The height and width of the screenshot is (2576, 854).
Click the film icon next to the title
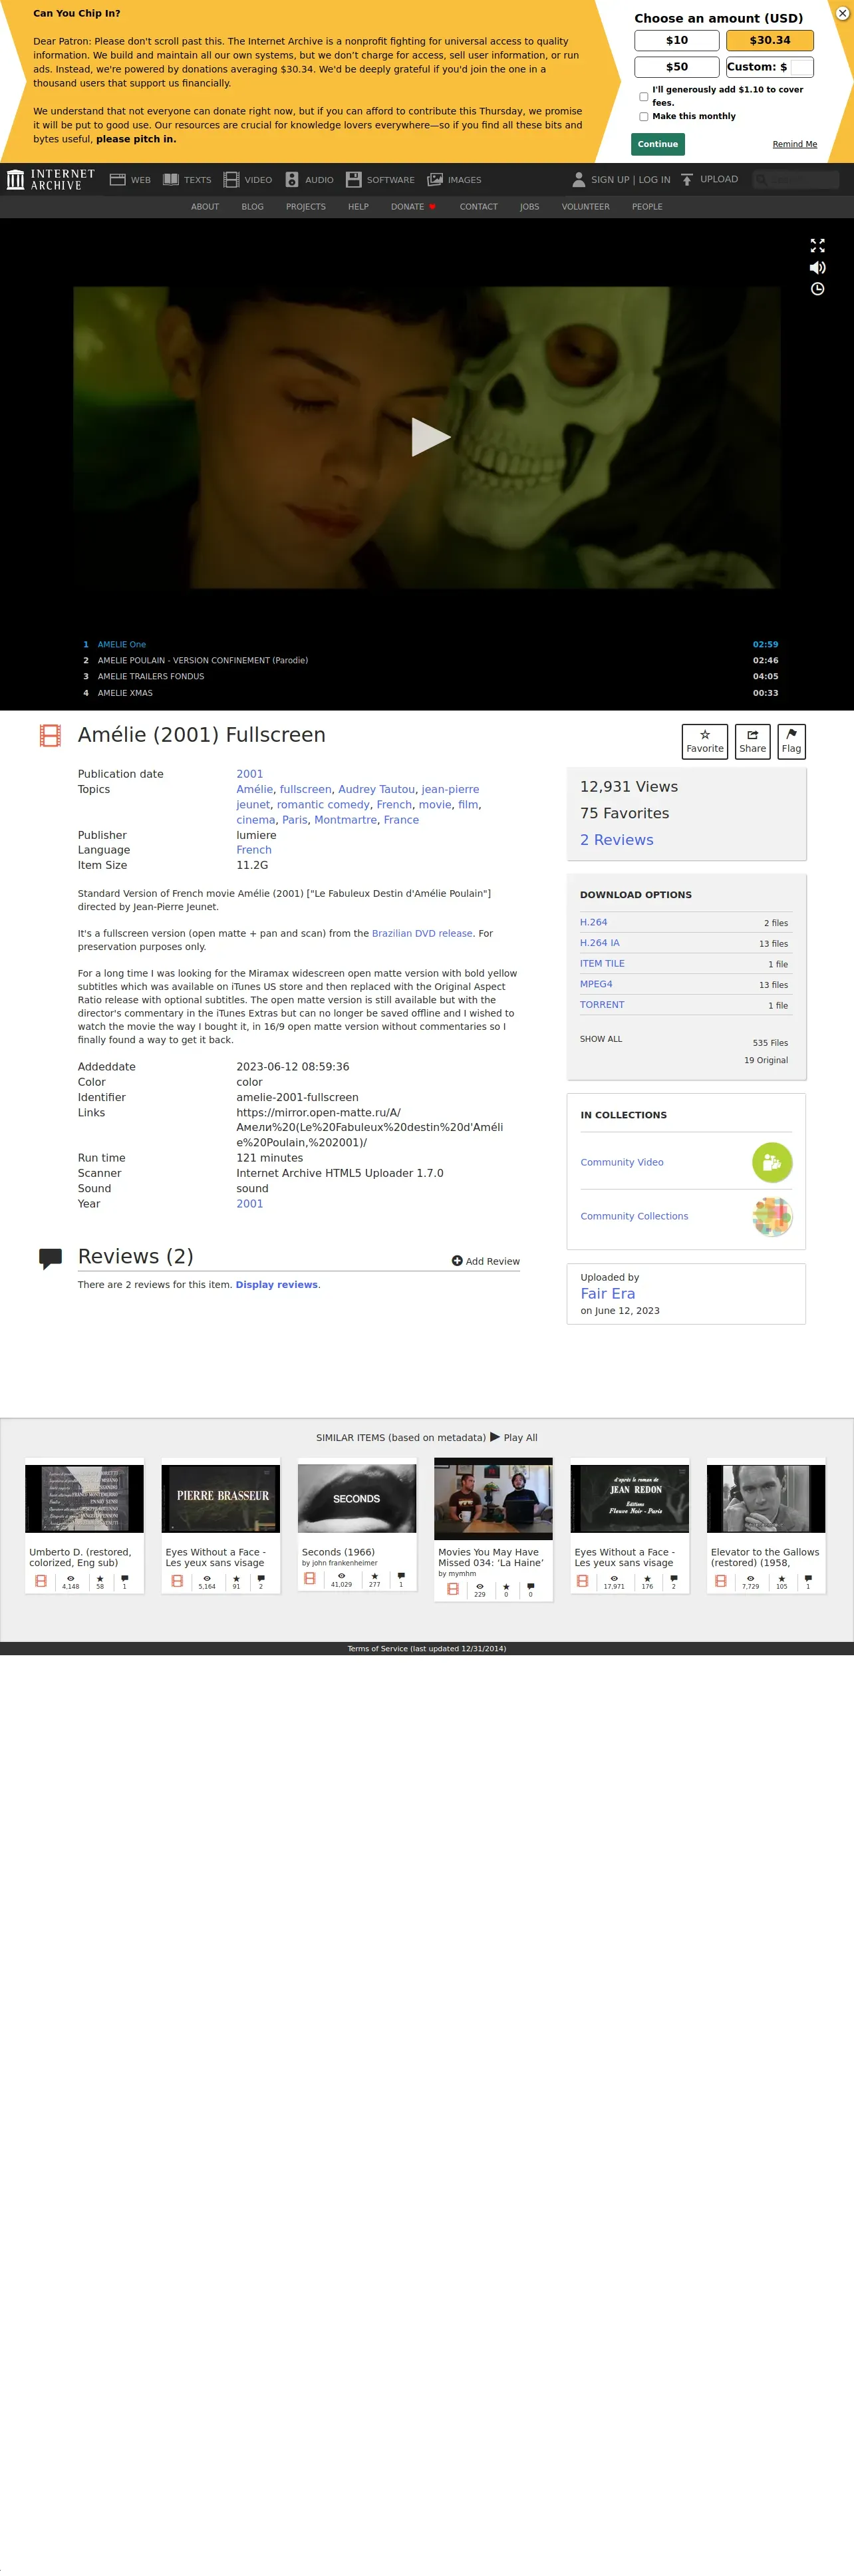point(50,736)
